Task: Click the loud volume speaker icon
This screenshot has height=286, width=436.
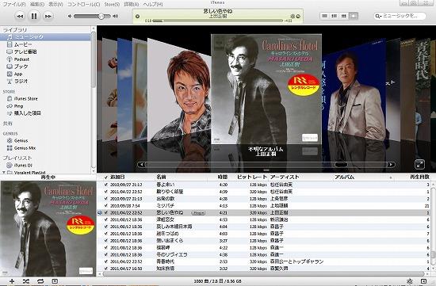Action: tap(115, 16)
